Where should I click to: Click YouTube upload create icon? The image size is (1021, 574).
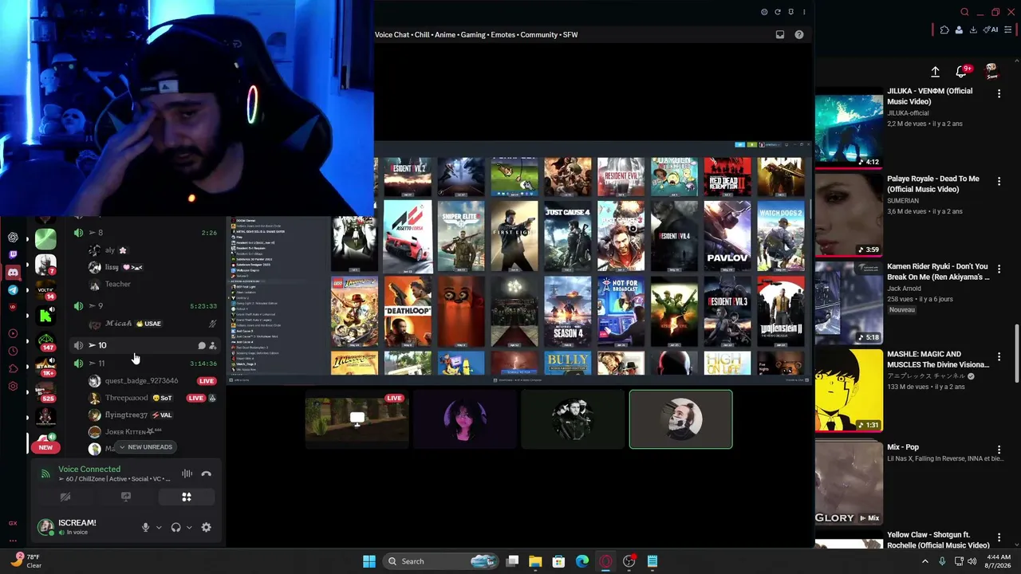(x=936, y=72)
